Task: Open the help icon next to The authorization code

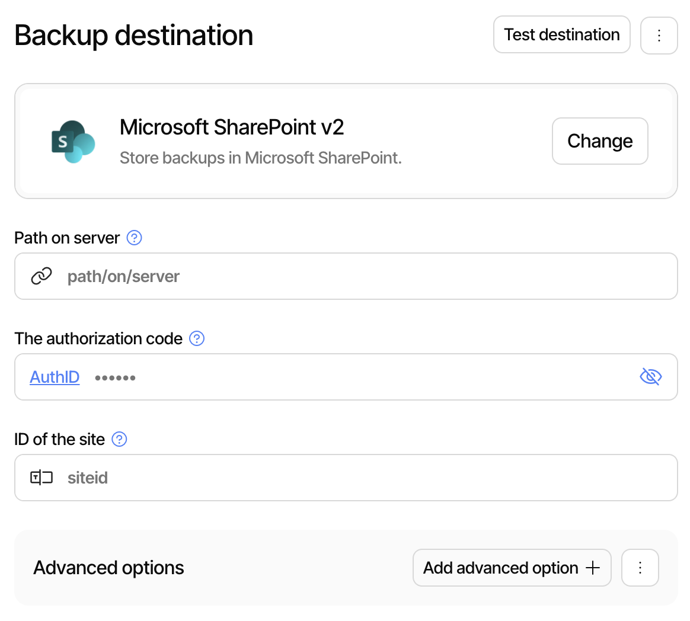Action: (196, 338)
